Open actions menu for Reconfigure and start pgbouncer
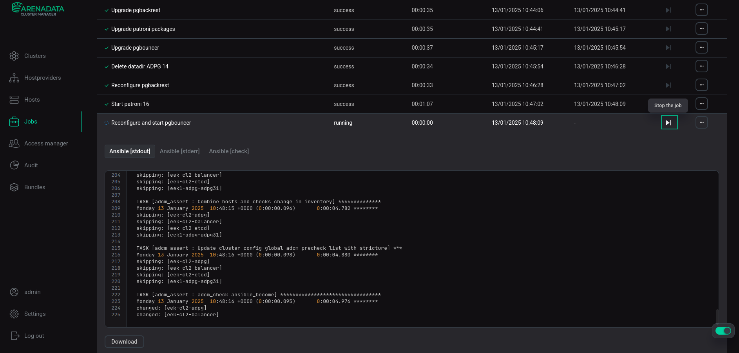The width and height of the screenshot is (739, 353). (701, 122)
